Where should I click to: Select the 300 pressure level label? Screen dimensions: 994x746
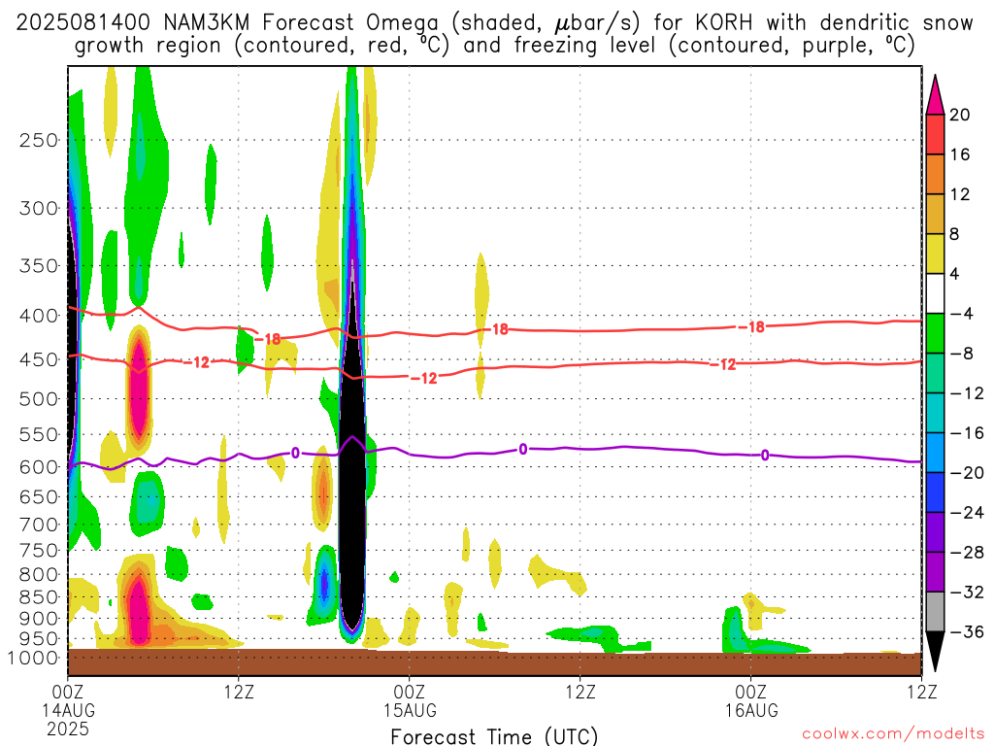39,208
